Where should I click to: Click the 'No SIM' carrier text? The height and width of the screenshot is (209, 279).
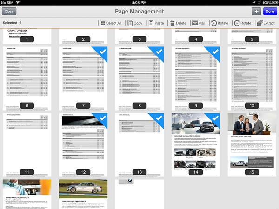(x=7, y=3)
